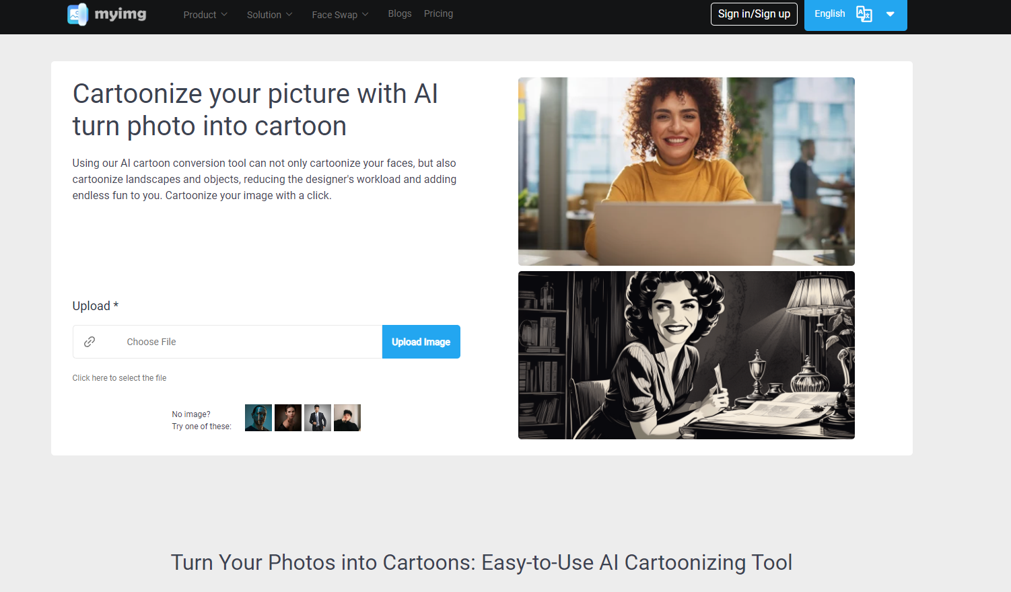The width and height of the screenshot is (1011, 592).
Task: Go to the Pricing page
Action: pos(438,13)
